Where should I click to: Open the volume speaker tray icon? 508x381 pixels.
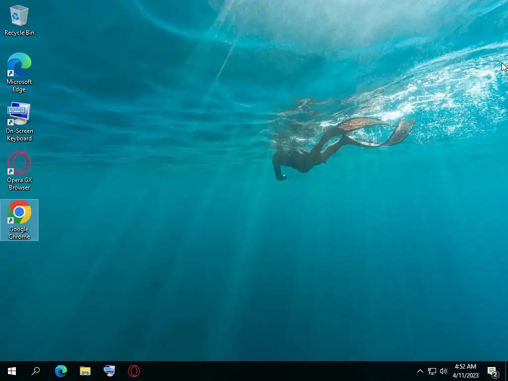[444, 371]
